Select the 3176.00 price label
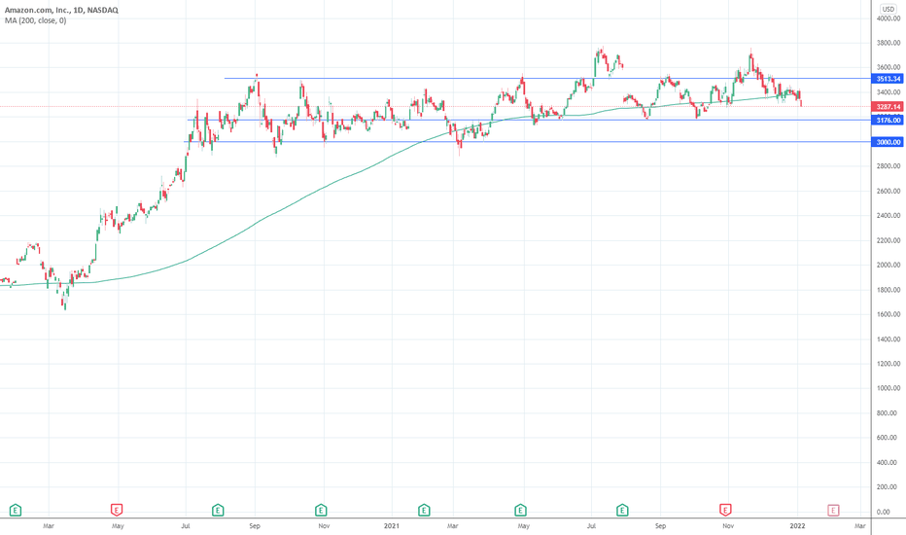This screenshot has height=535, width=906. [x=888, y=121]
